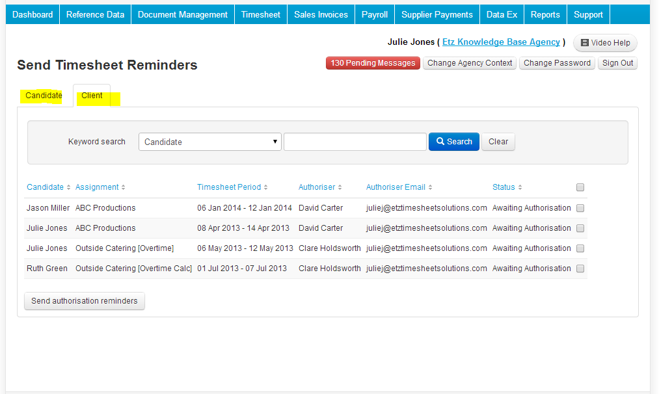
Task: Open the Supplier Payments menu
Action: point(437,15)
